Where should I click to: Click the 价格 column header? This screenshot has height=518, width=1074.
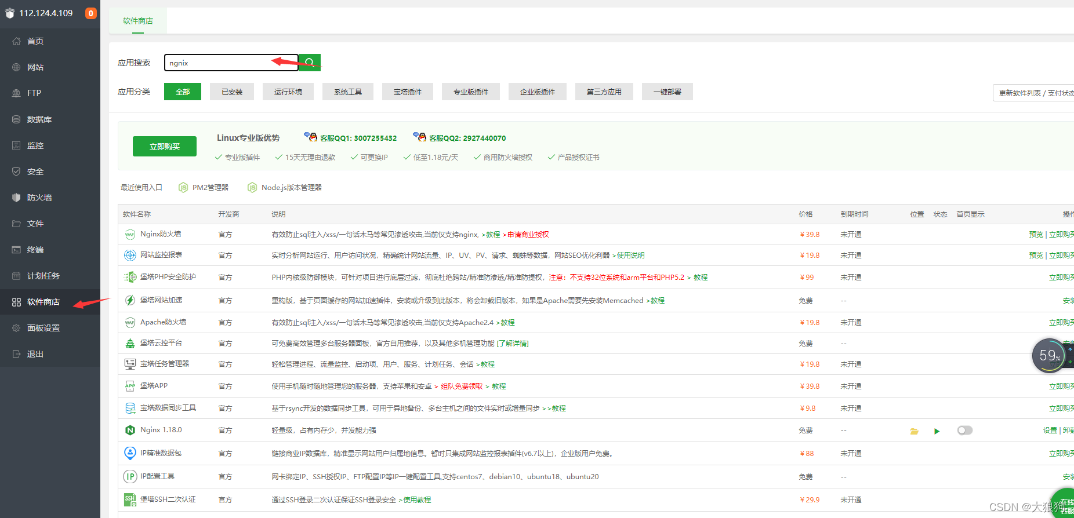coord(805,214)
